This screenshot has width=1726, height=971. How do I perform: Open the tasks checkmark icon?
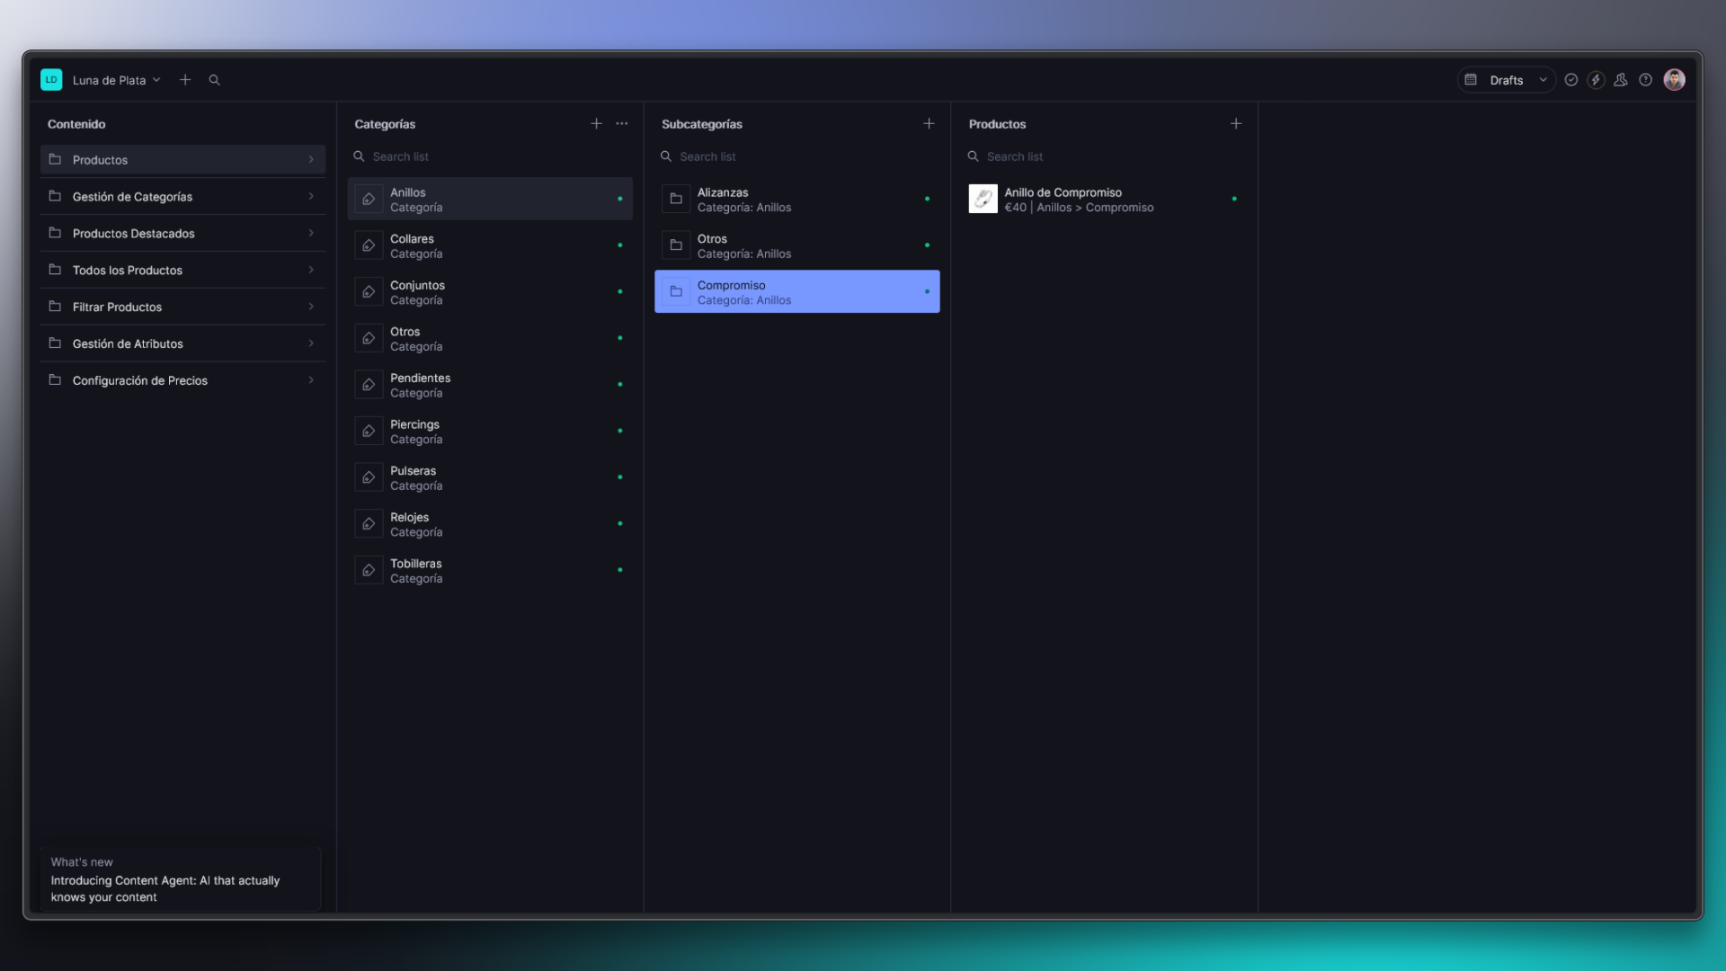point(1570,80)
